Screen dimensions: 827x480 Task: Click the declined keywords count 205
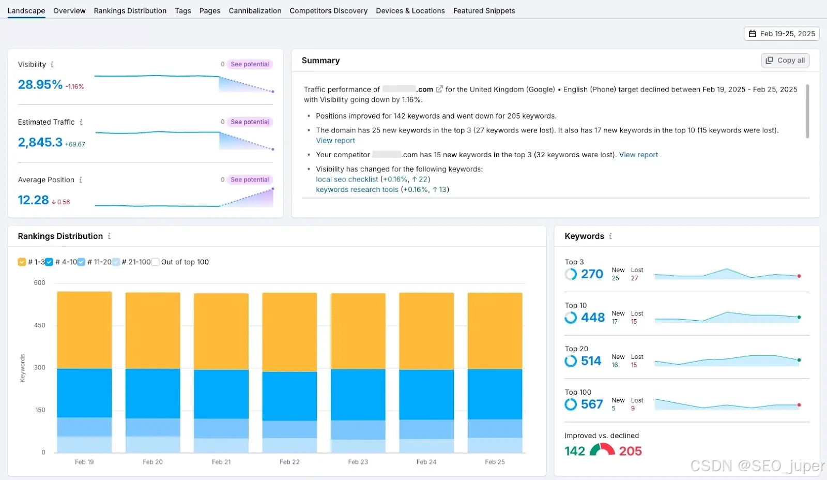coord(631,451)
